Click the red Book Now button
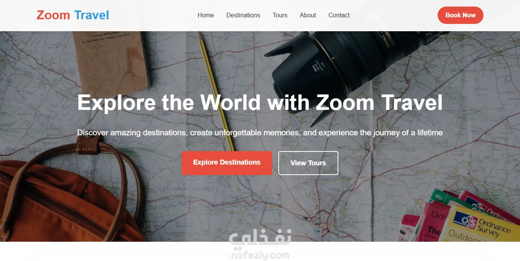The height and width of the screenshot is (261, 520). click(460, 15)
